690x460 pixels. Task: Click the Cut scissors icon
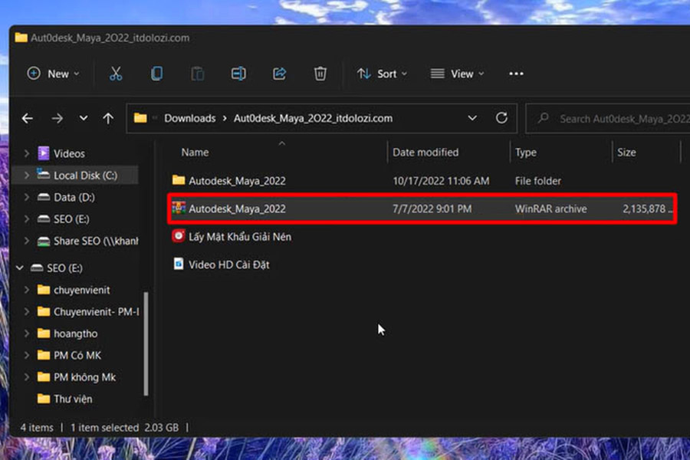116,74
